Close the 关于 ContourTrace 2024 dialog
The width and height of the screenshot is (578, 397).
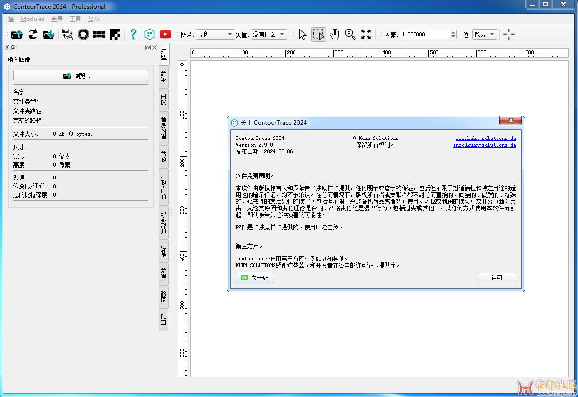(510, 121)
